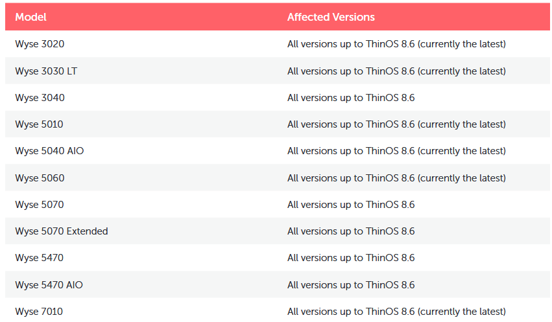The height and width of the screenshot is (322, 552).
Task: Click affected versions text for Wyse 3040
Action: pos(351,98)
